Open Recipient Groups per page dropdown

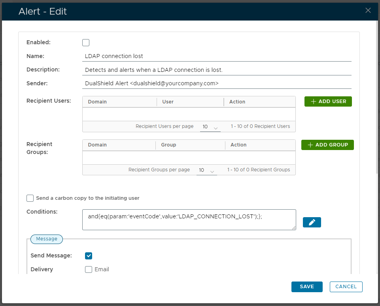tap(206, 170)
